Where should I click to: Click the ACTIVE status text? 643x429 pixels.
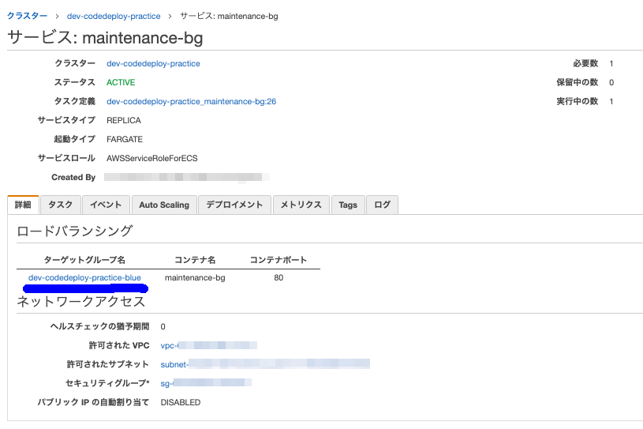click(x=121, y=82)
